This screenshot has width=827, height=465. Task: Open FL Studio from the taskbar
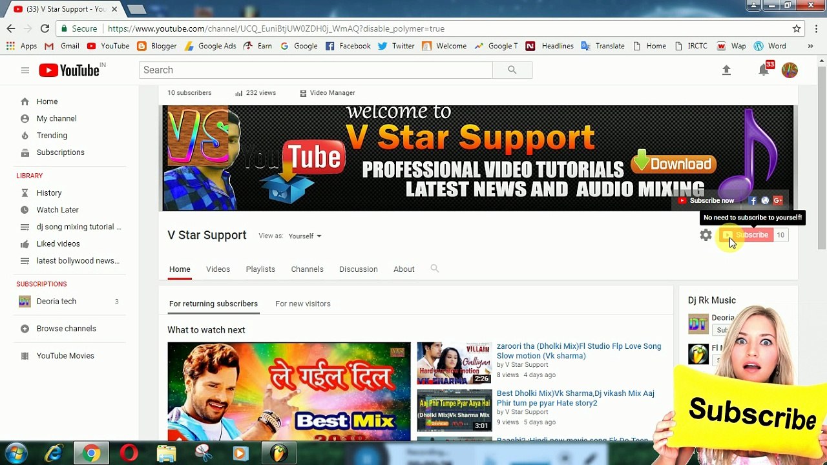(x=278, y=453)
